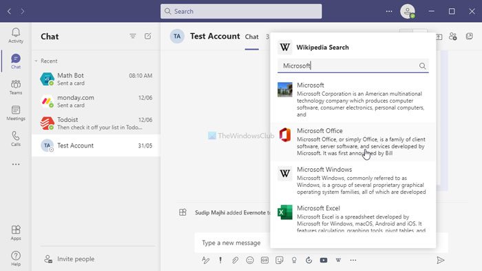
Task: Open the Activity feed in sidebar
Action: 16,35
